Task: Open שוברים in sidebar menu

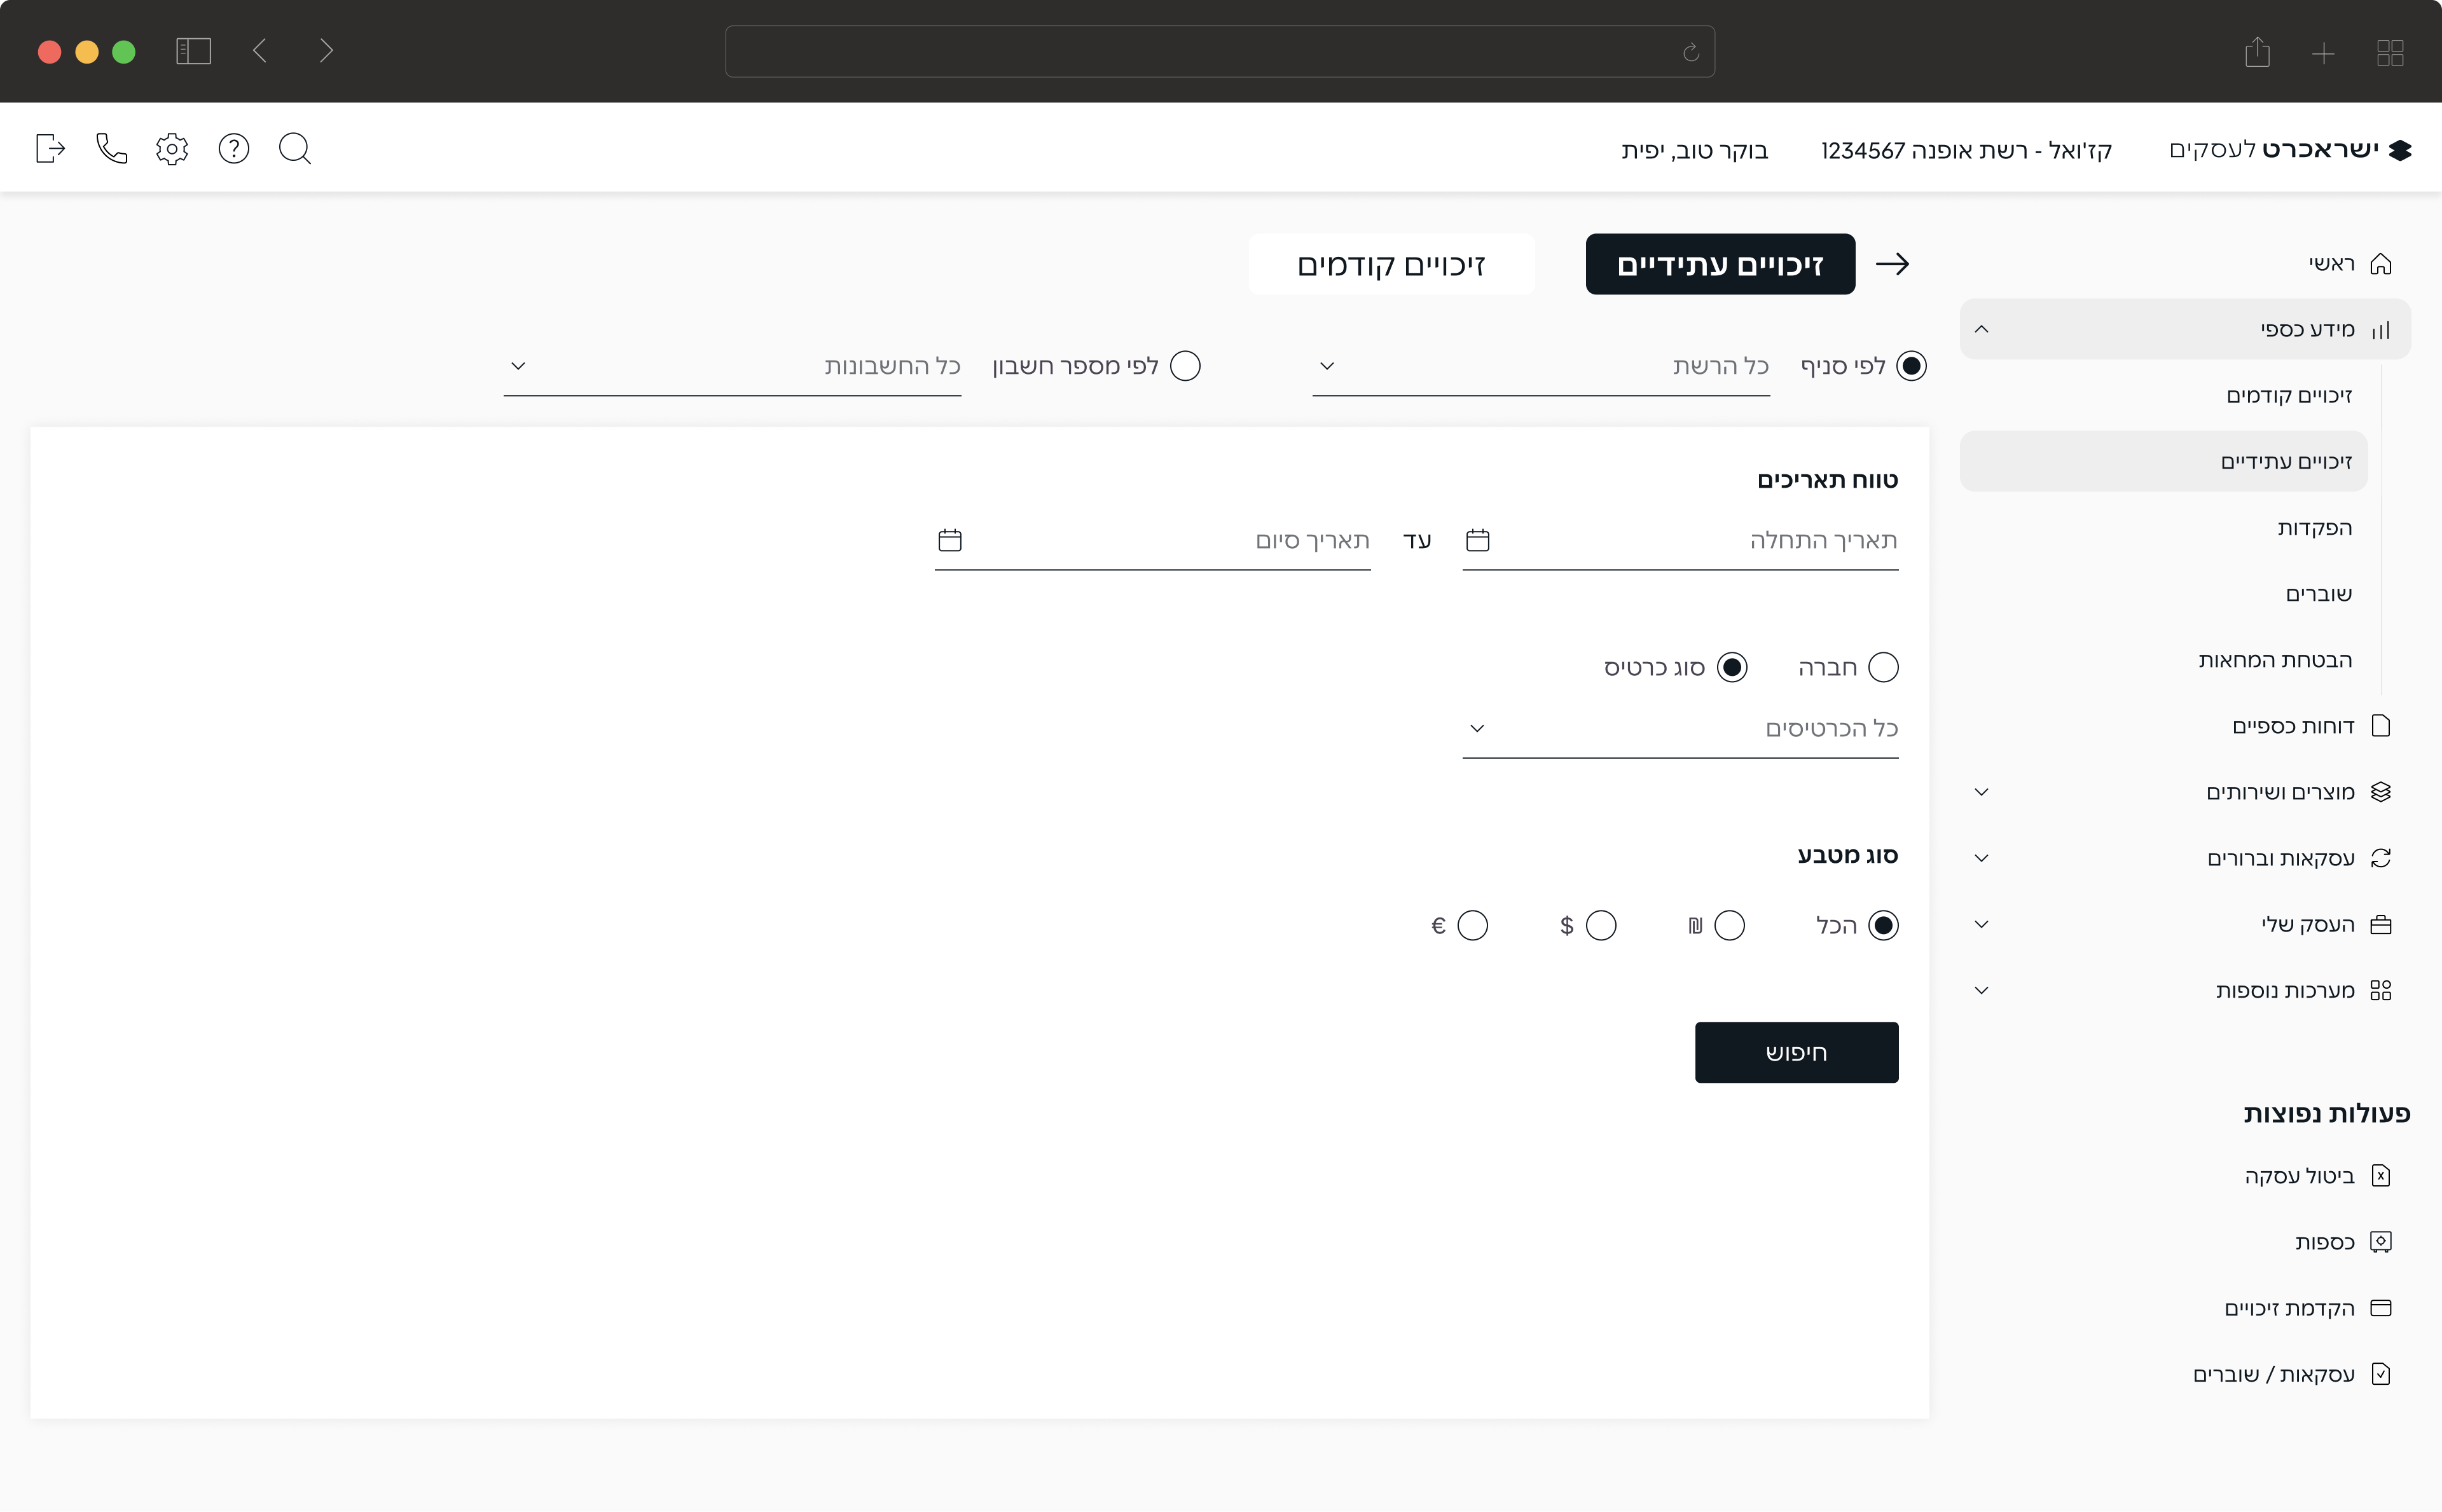Action: [2319, 594]
